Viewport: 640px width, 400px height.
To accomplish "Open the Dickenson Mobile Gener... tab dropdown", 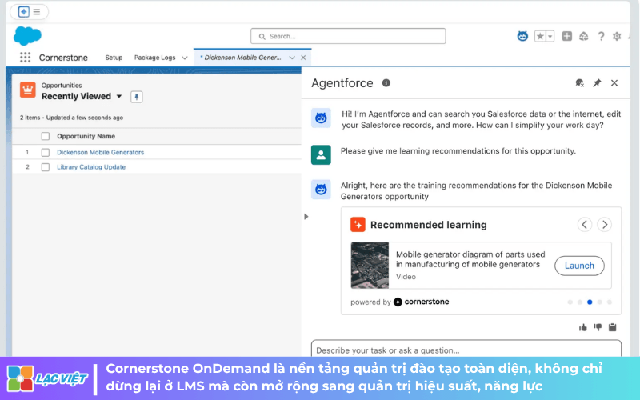I will tap(292, 58).
